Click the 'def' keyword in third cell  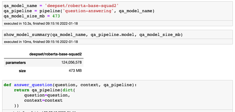click(x=8, y=85)
